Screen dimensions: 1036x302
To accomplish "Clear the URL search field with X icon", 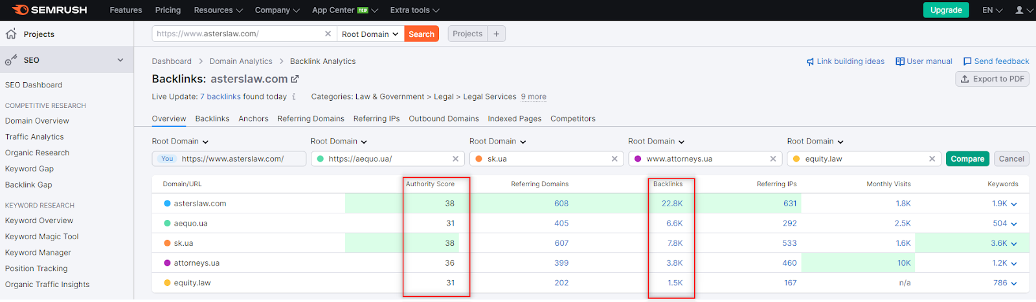I will [328, 34].
